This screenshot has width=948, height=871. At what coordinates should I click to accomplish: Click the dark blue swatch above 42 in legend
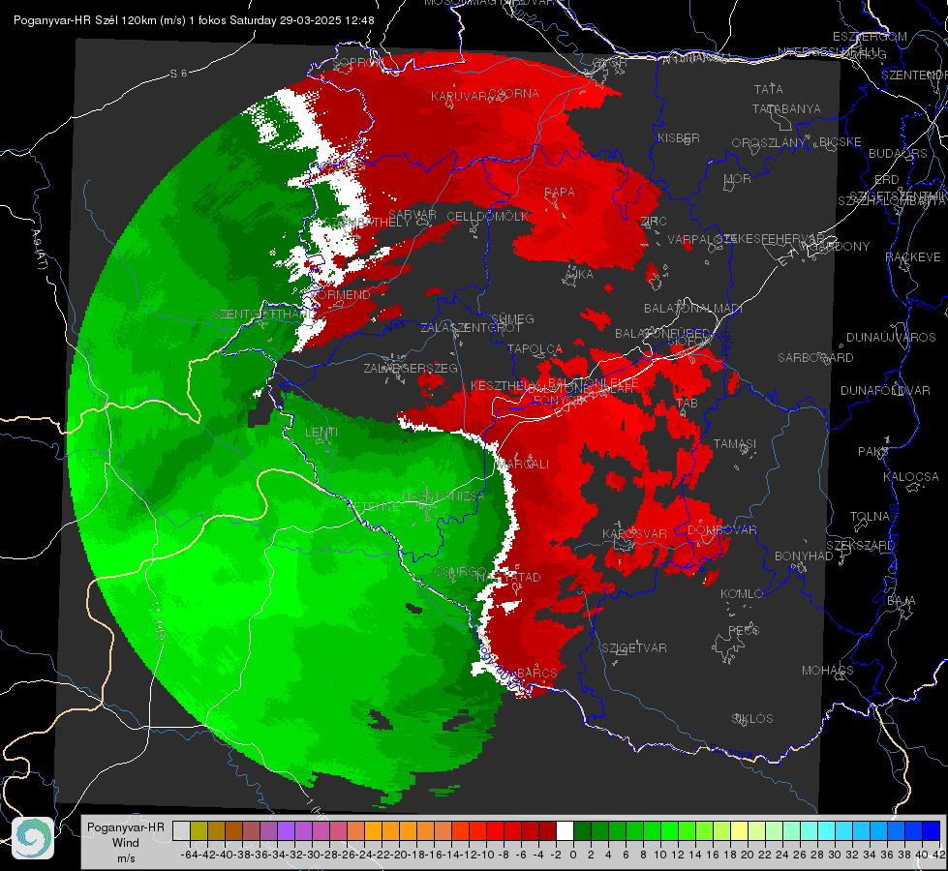point(932,831)
